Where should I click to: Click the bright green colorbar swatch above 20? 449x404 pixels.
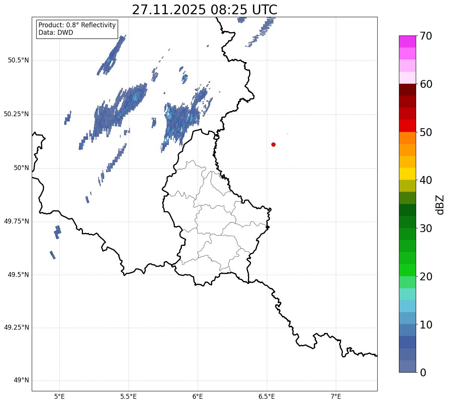[x=407, y=270]
